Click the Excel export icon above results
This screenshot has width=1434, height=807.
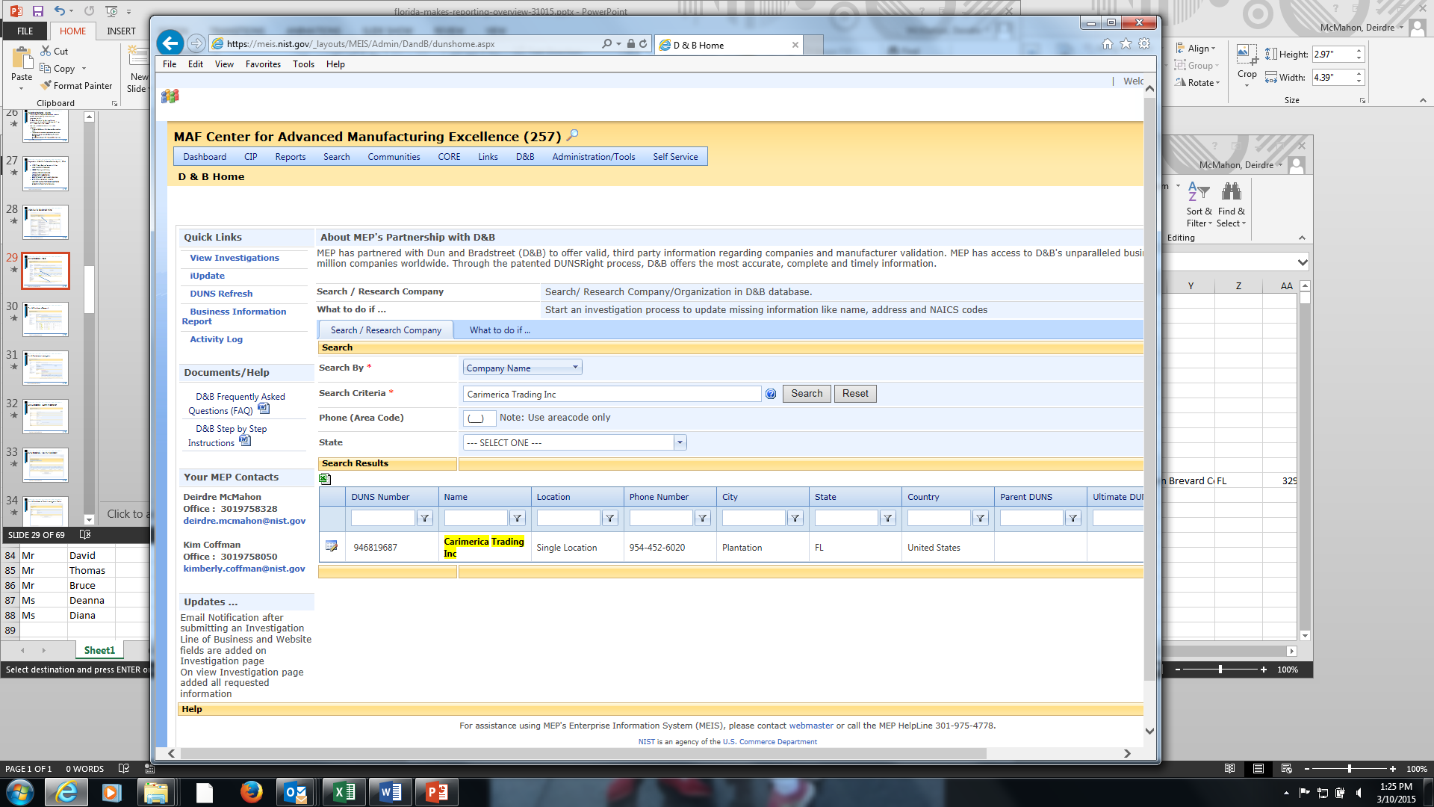coord(325,479)
